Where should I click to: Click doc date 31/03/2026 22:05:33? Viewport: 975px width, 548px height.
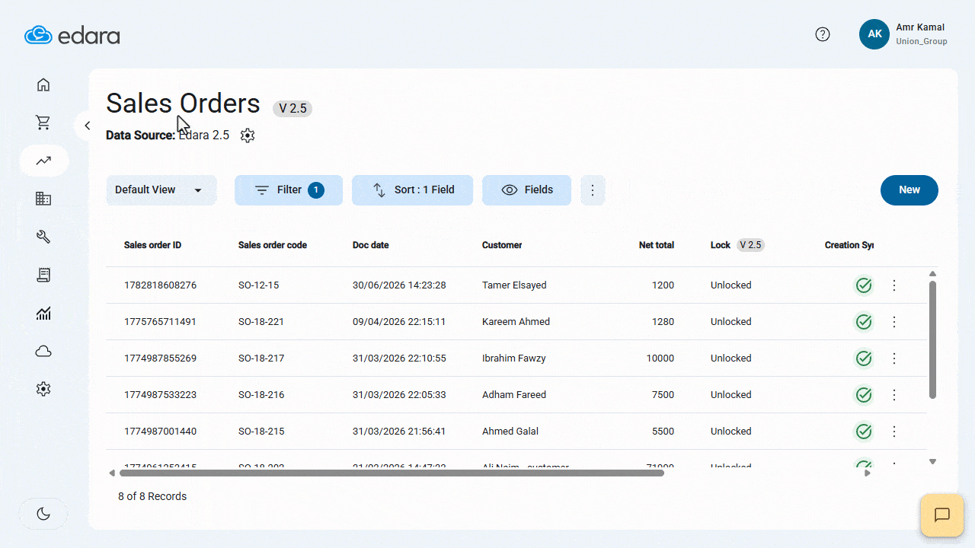tap(399, 395)
